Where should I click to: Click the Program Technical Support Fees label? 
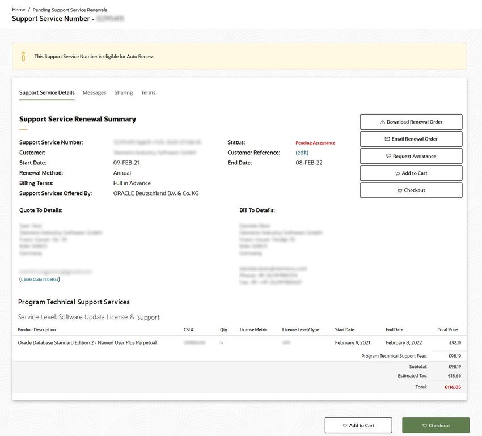coord(394,356)
